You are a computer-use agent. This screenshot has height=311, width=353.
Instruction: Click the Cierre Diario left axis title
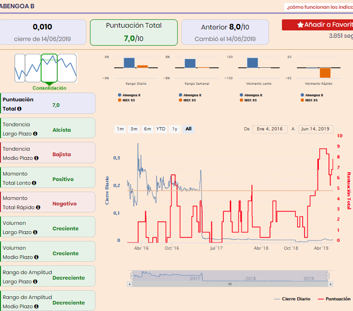(107, 191)
